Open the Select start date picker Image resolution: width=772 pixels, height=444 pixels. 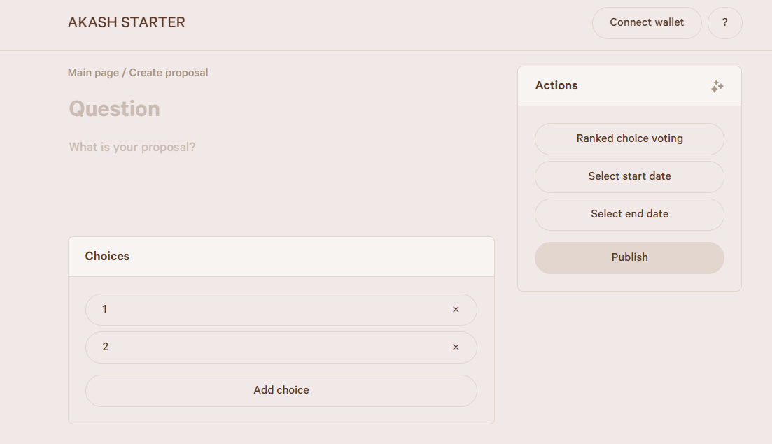[629, 176]
